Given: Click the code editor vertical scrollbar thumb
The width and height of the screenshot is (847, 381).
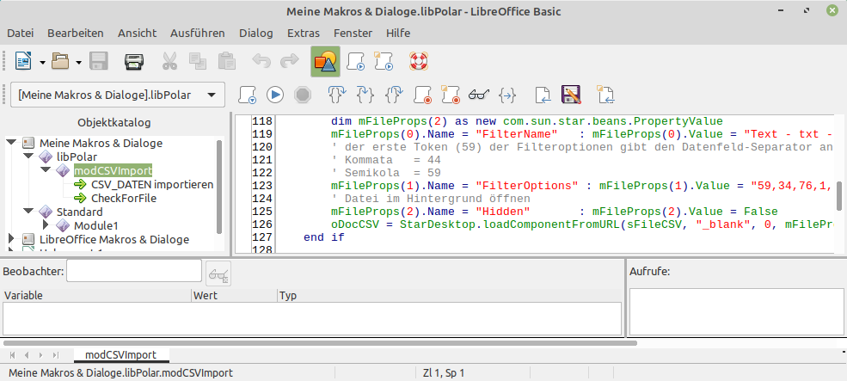Looking at the screenshot, I should 839,195.
